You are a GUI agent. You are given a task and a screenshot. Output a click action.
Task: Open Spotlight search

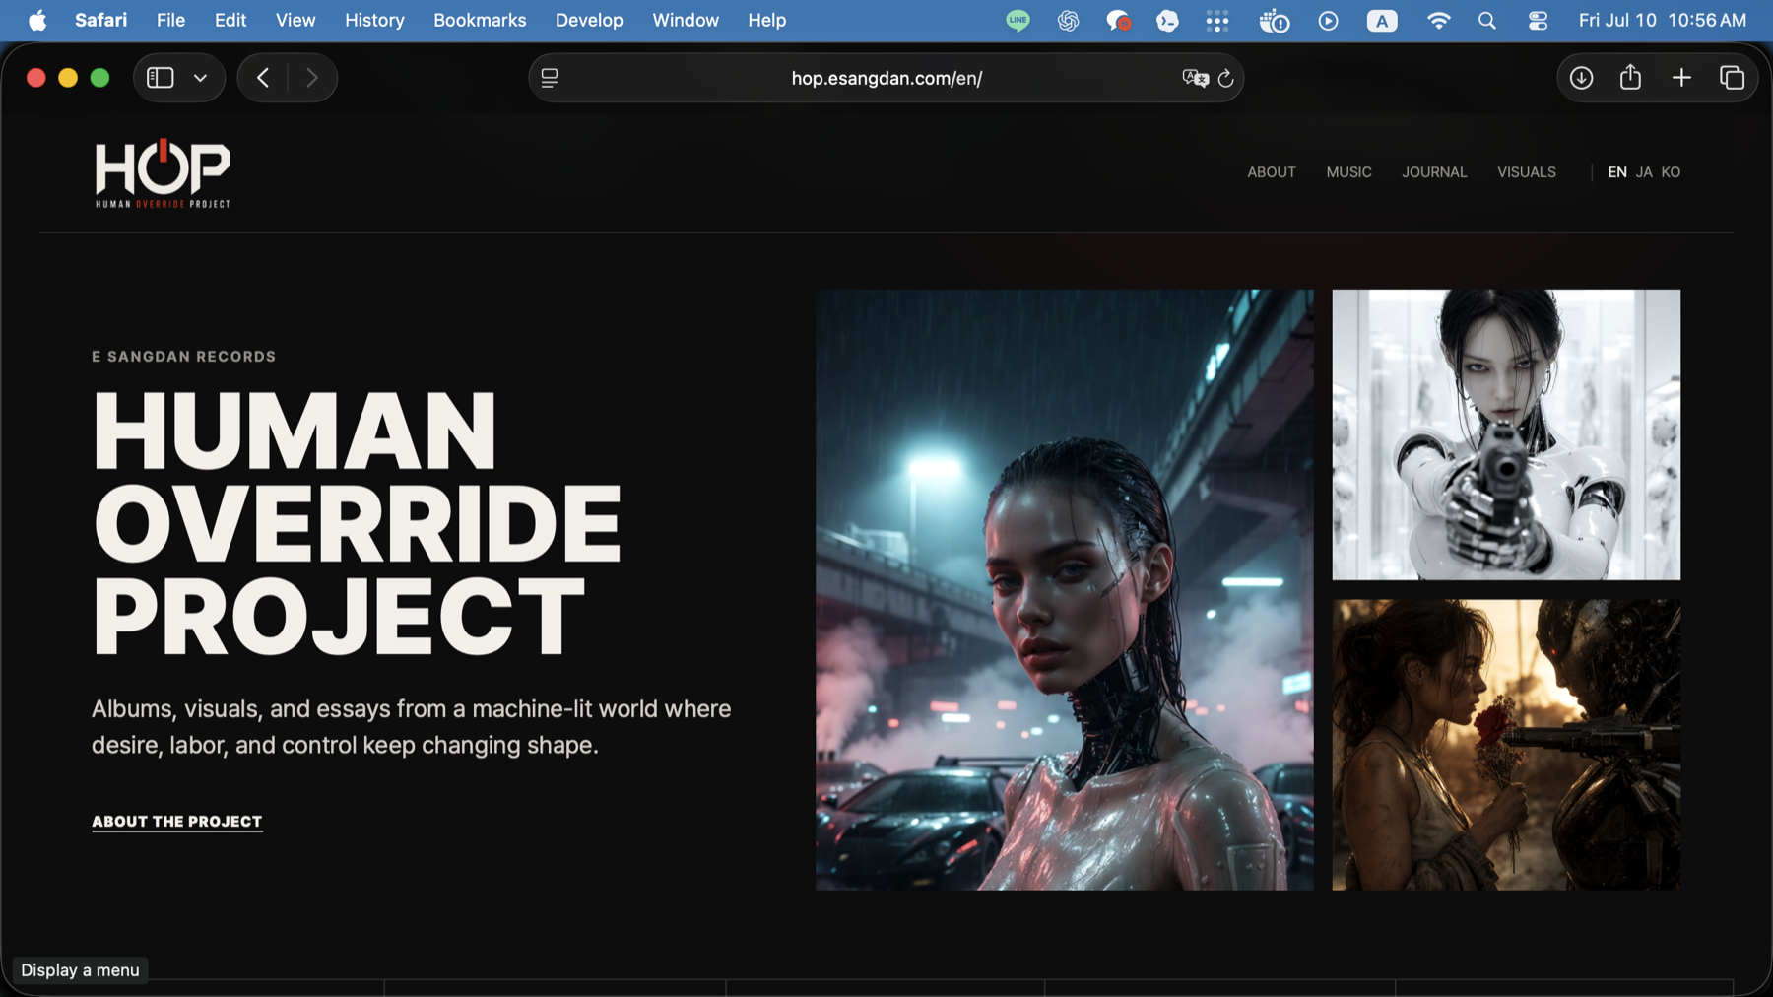[1487, 20]
